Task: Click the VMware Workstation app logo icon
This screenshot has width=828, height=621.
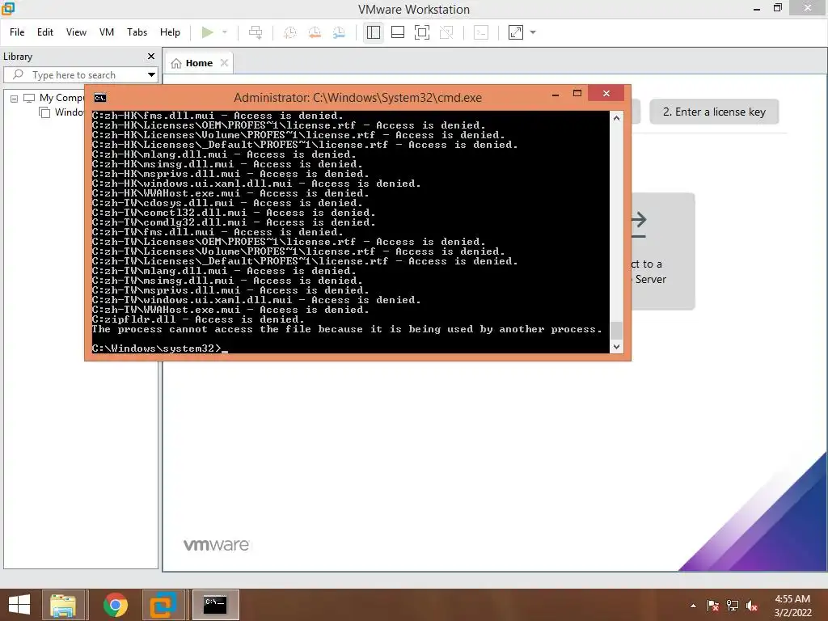Action: click(x=8, y=8)
